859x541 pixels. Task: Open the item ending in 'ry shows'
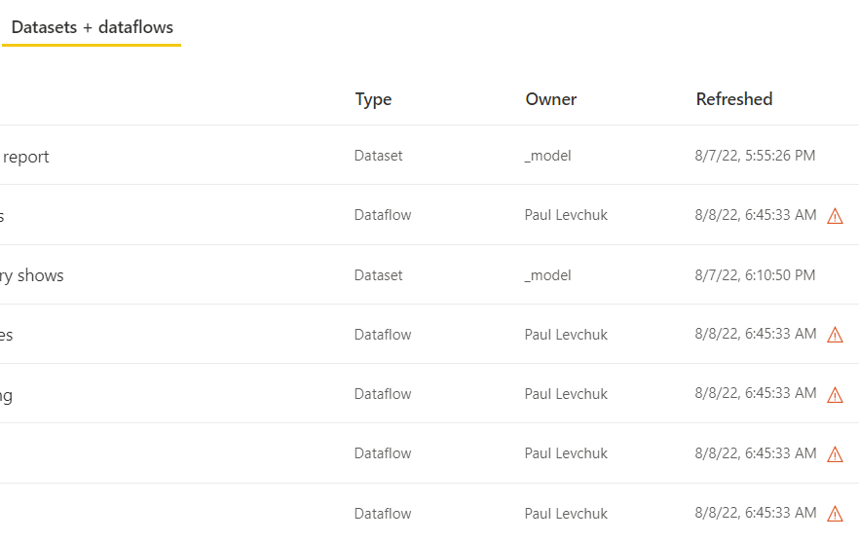tap(31, 275)
